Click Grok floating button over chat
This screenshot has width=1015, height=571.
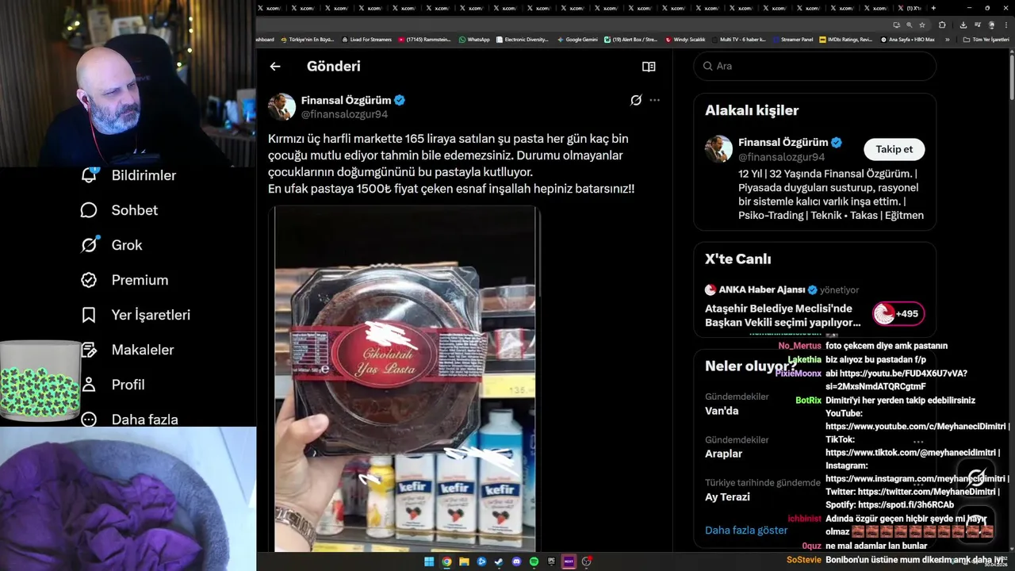click(x=976, y=477)
